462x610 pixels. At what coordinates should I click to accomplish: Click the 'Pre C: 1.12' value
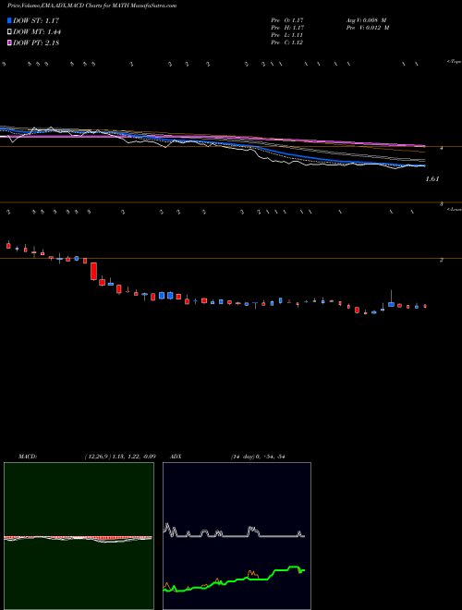point(287,43)
